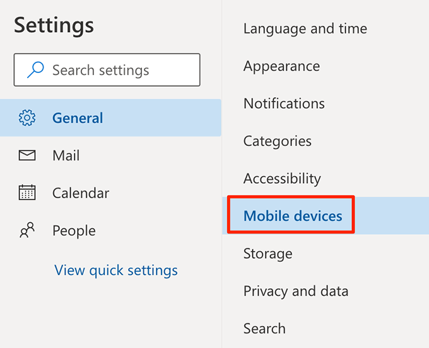Click the People contacts icon
This screenshot has height=348, width=429.
[27, 230]
